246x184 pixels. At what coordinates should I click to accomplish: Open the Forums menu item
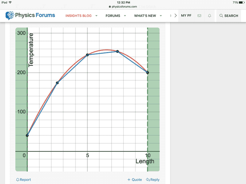pyautogui.click(x=113, y=16)
